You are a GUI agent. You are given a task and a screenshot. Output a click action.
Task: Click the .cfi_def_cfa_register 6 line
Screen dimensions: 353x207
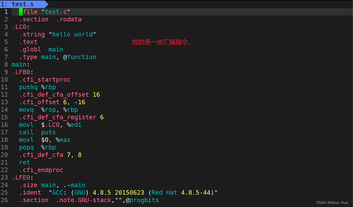pos(61,117)
